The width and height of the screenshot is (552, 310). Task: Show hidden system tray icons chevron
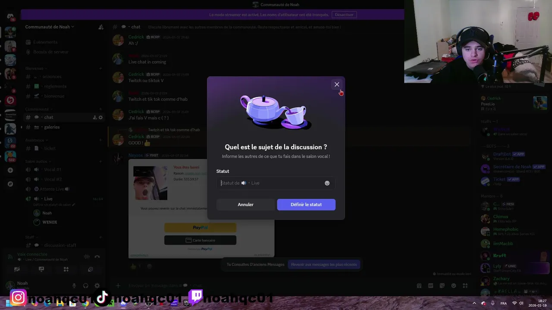[x=474, y=303]
